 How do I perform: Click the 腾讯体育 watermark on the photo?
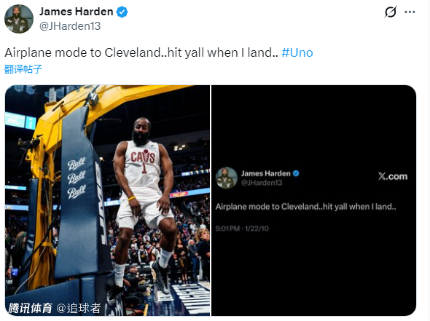(30, 309)
